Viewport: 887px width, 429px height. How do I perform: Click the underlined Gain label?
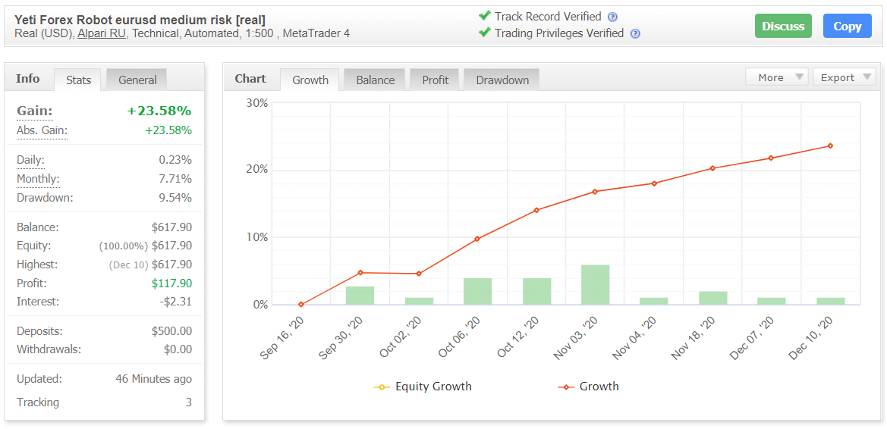click(34, 111)
